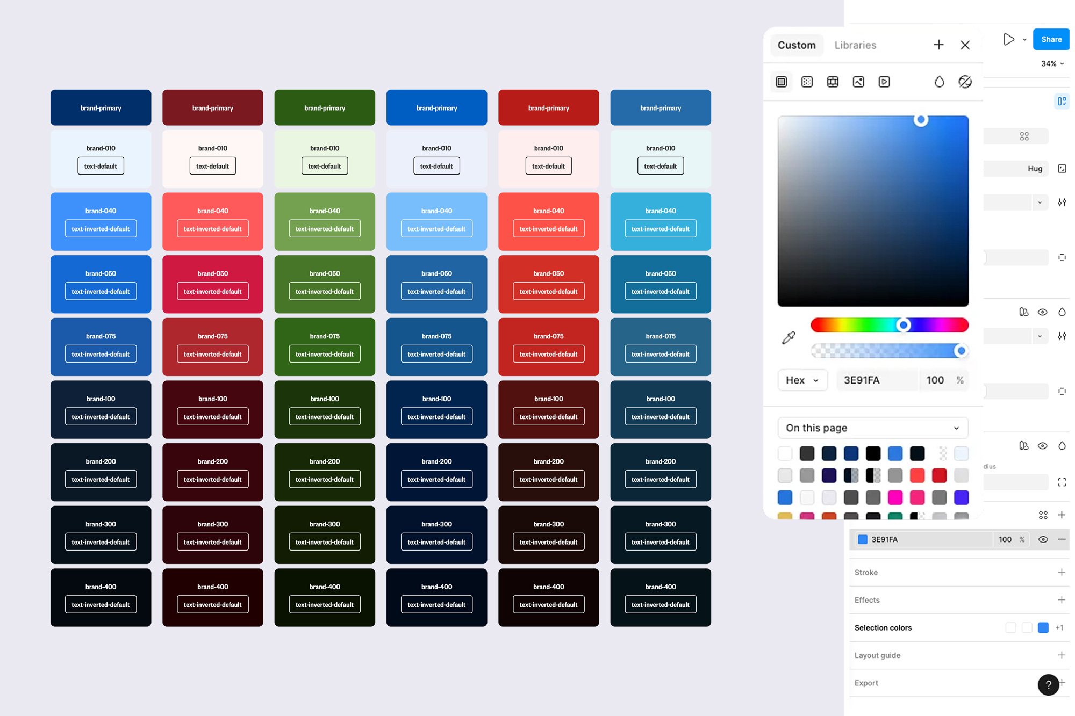Remove the 3E91FA fill with the minus button
The image size is (1075, 716).
coord(1062,539)
